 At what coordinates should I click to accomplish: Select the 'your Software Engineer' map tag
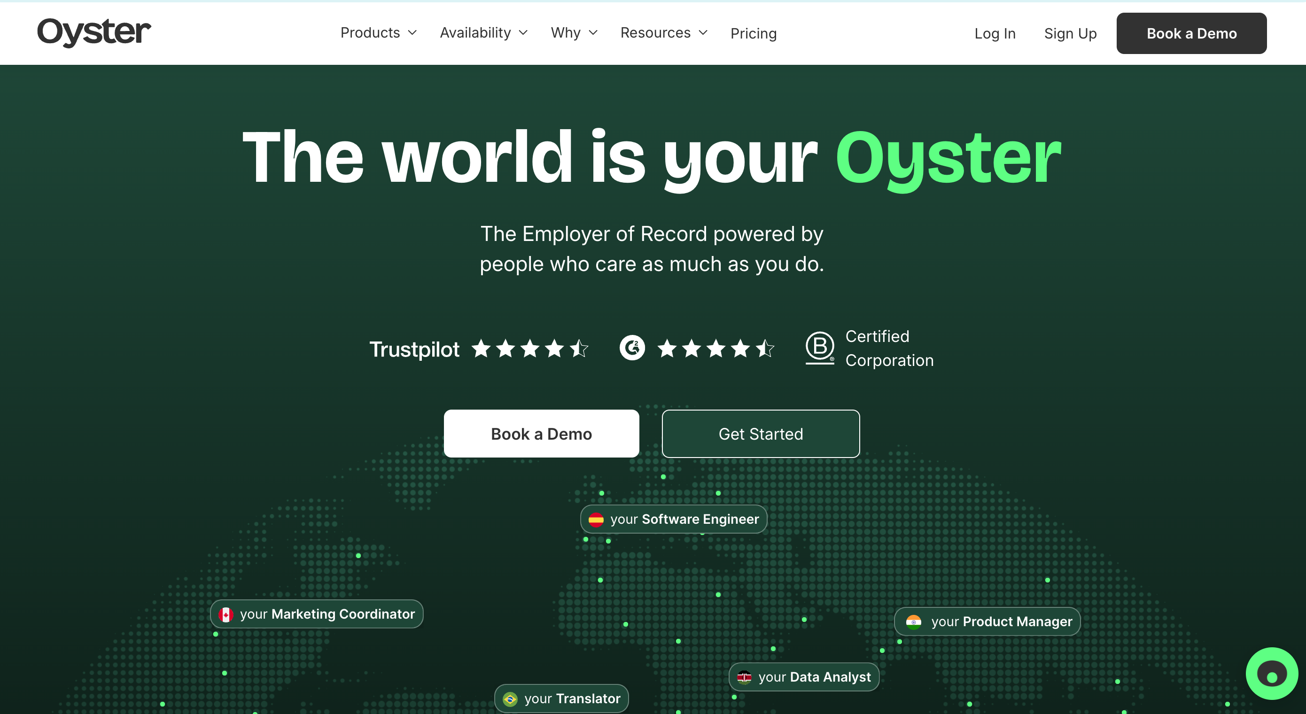[673, 519]
